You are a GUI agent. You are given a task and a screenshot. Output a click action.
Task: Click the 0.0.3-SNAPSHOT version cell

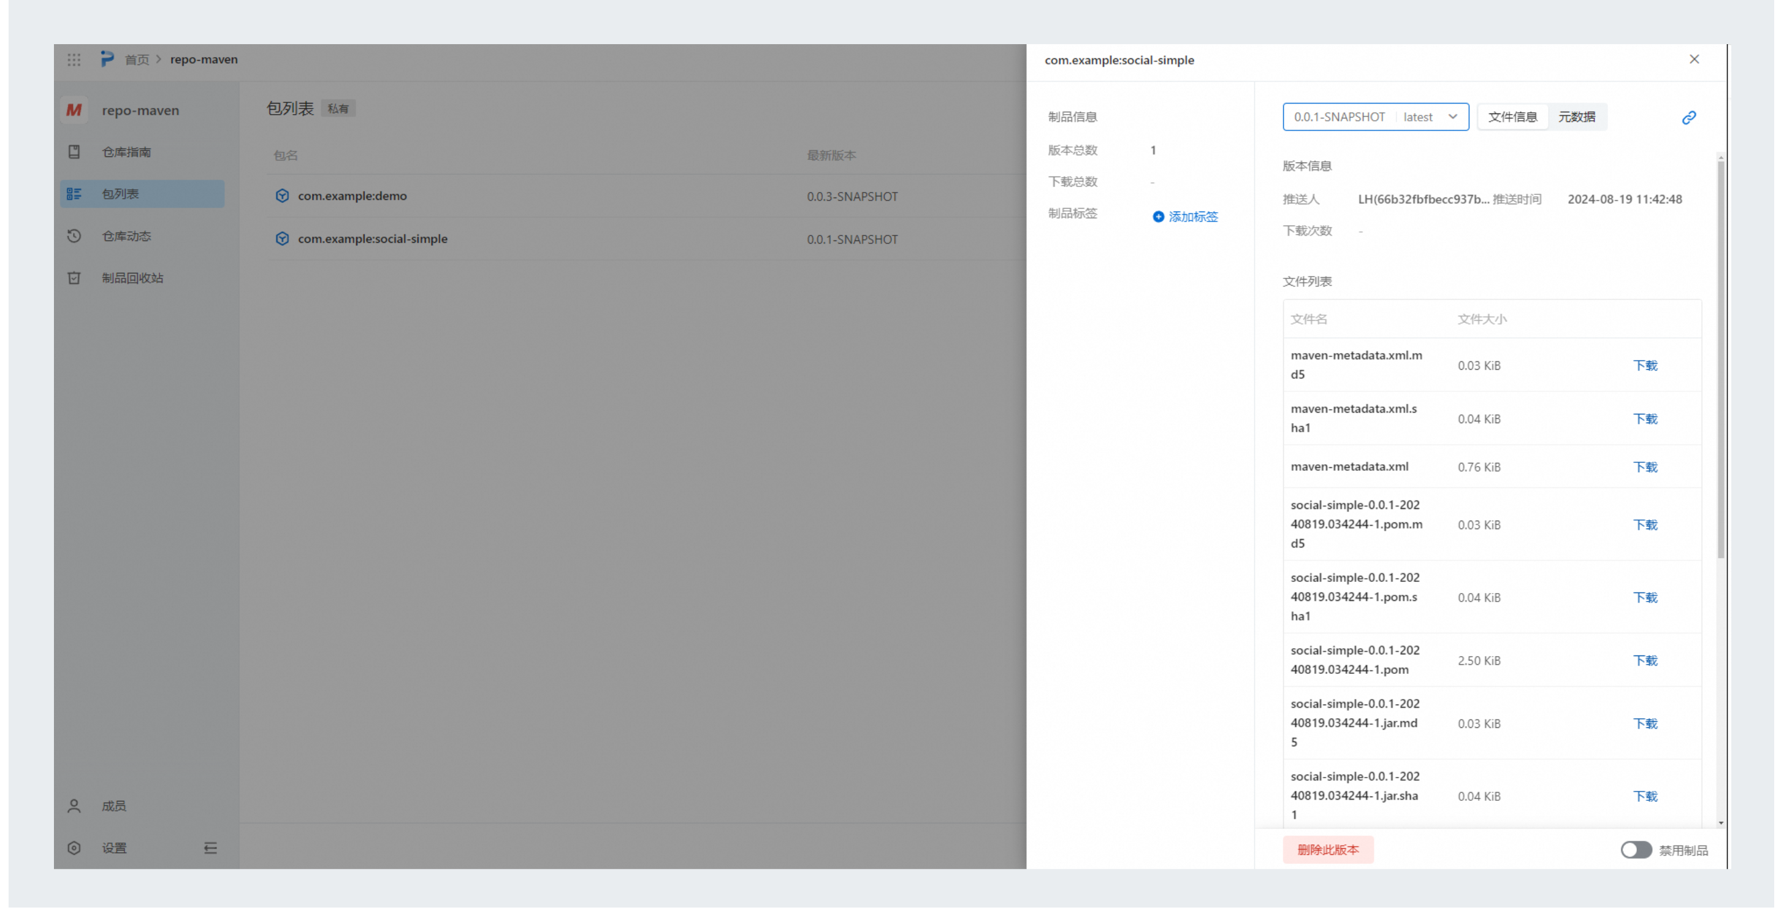[x=852, y=197]
